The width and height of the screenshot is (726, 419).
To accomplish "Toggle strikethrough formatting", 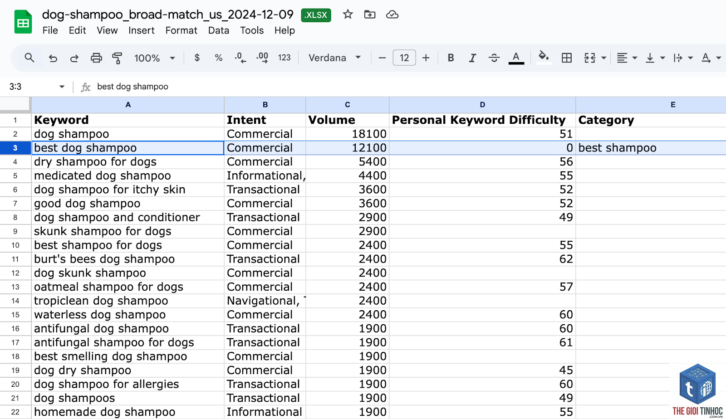I will click(x=494, y=58).
